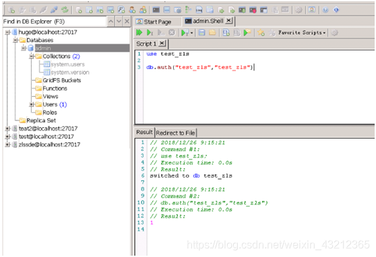Image resolution: width=376 pixels, height=257 pixels.
Task: Click the blue plug connect icon
Action: point(54,10)
